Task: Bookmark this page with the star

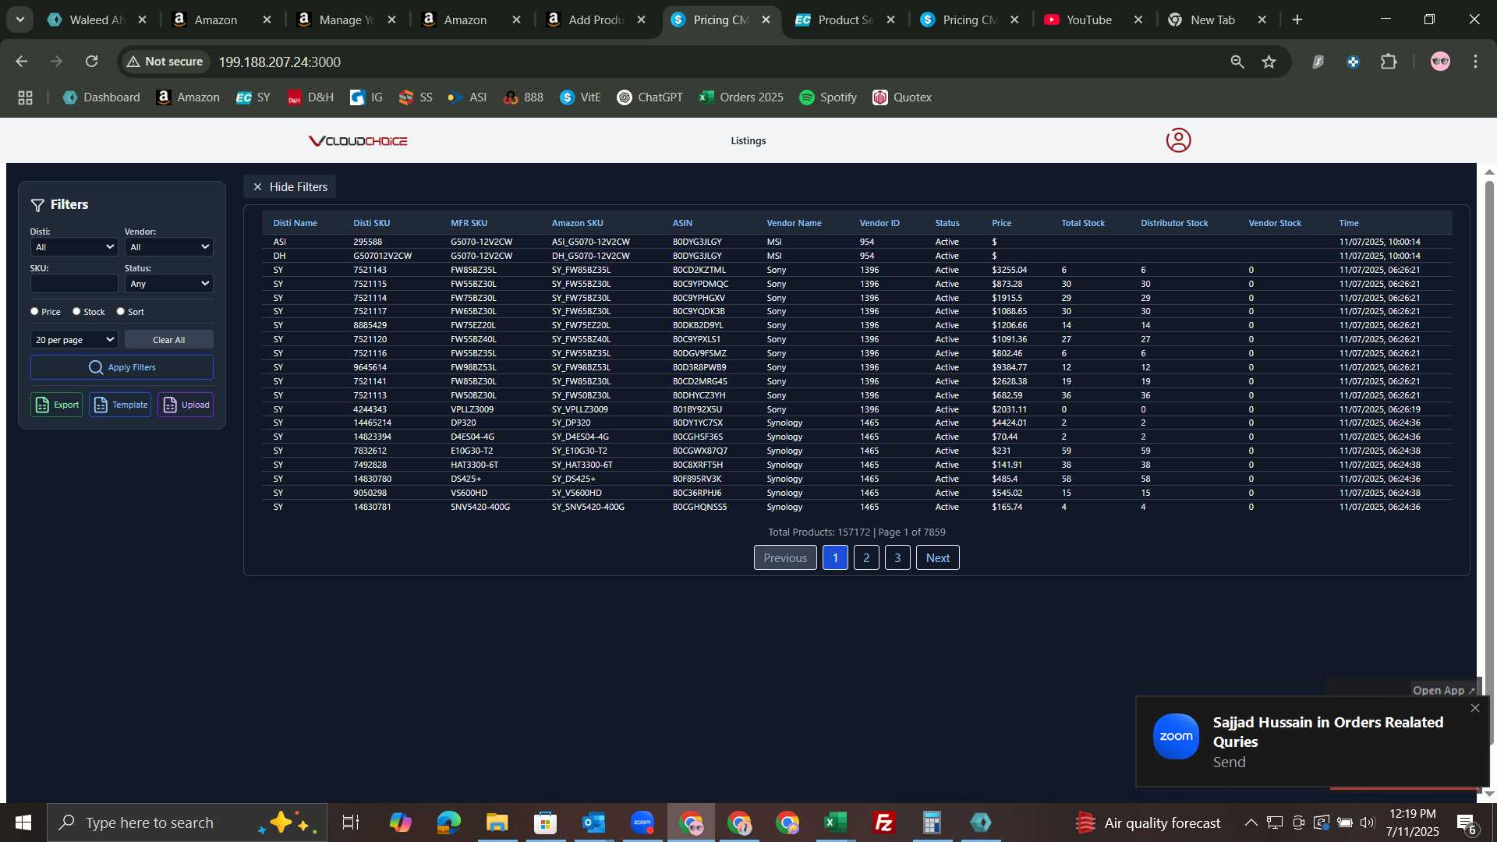Action: (x=1269, y=62)
